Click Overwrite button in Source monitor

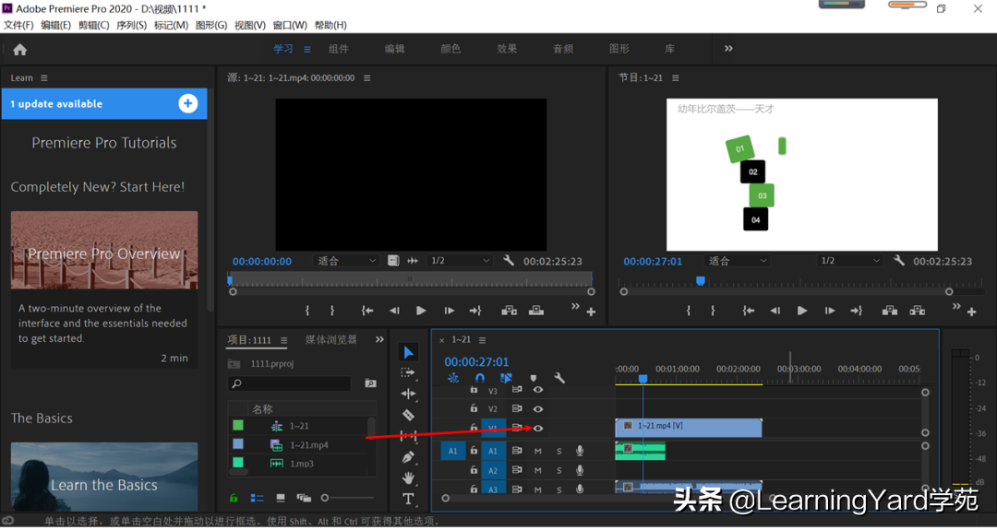pos(536,311)
